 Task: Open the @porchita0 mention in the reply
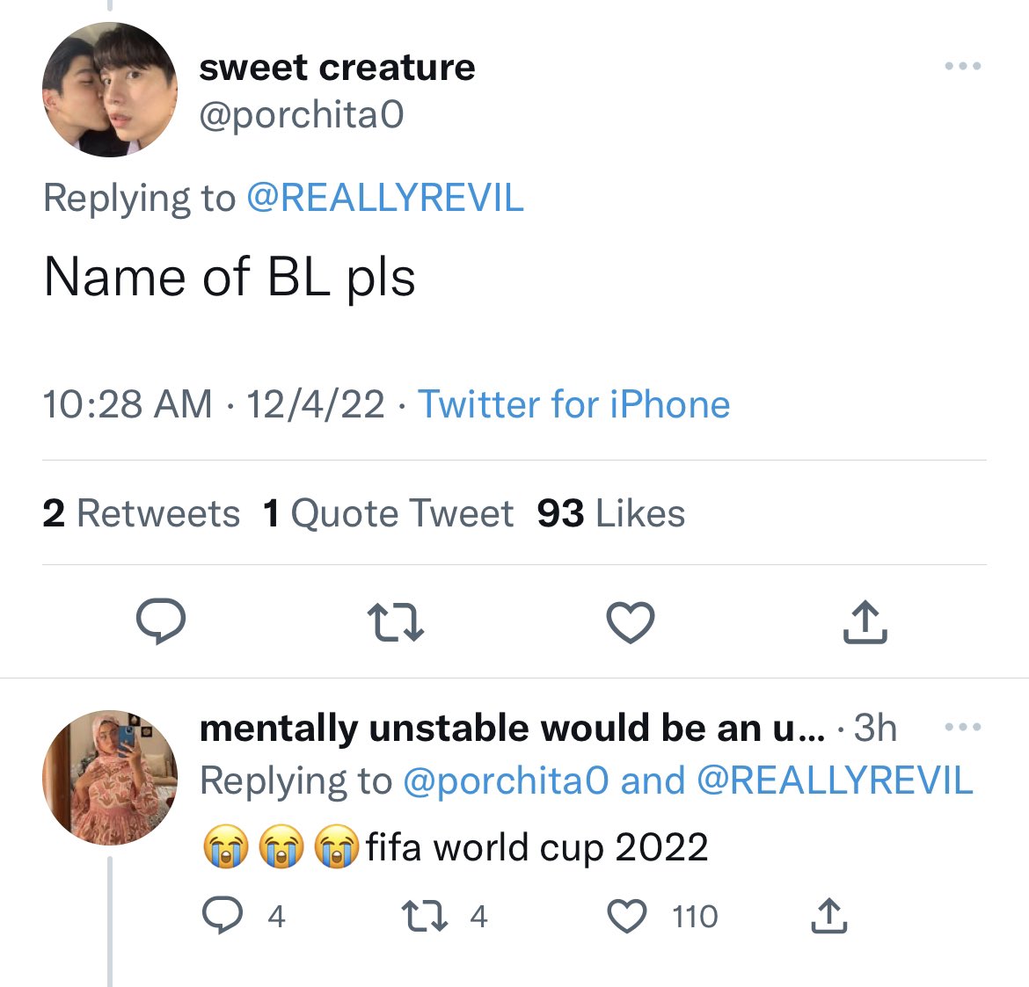[x=505, y=780]
